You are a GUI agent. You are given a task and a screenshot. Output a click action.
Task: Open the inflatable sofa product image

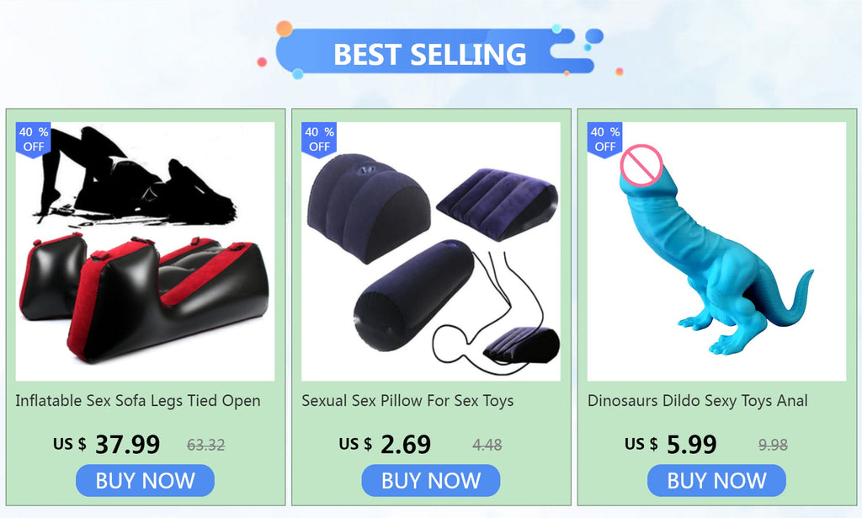tap(145, 251)
